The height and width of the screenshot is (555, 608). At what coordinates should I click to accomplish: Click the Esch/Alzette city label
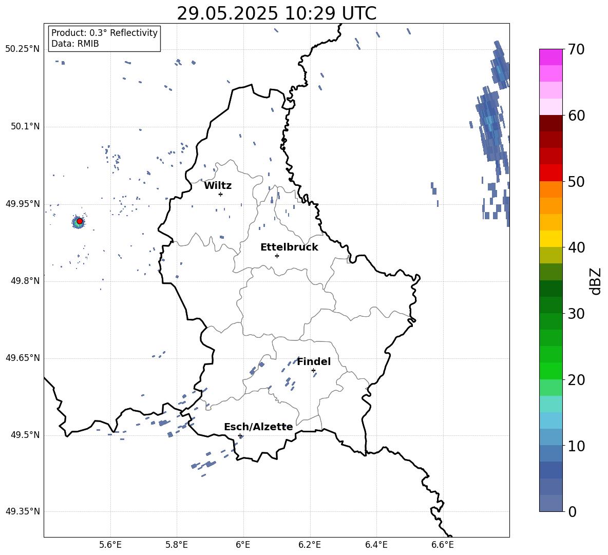(x=258, y=427)
